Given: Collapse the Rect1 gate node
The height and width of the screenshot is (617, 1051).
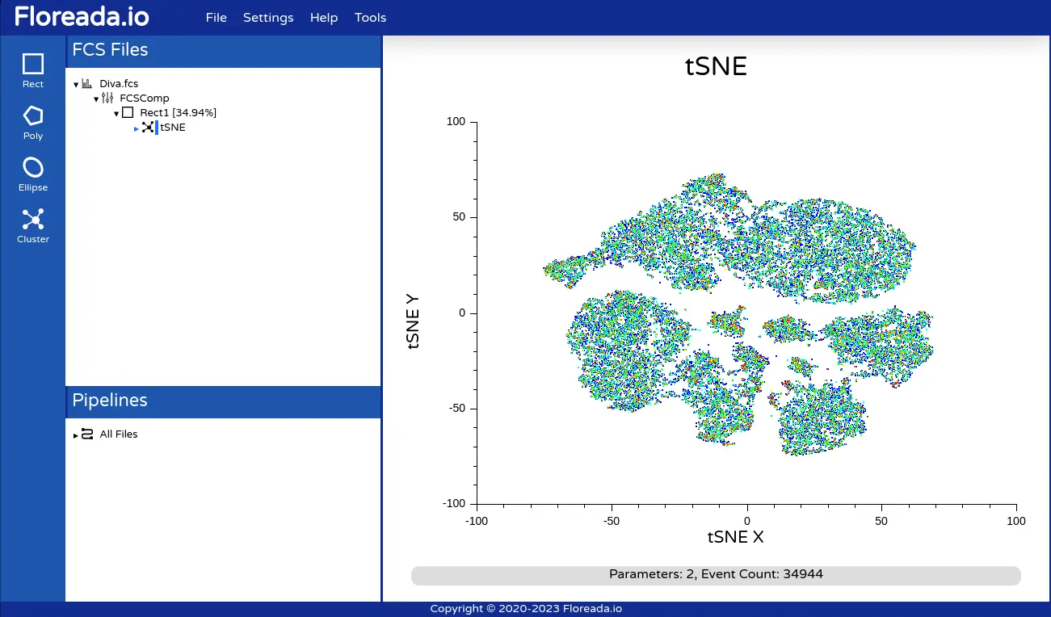Looking at the screenshot, I should point(116,114).
